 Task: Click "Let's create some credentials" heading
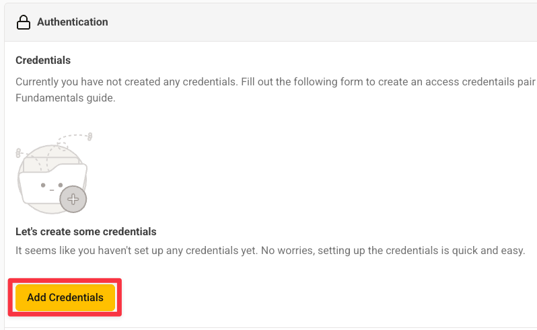85,231
